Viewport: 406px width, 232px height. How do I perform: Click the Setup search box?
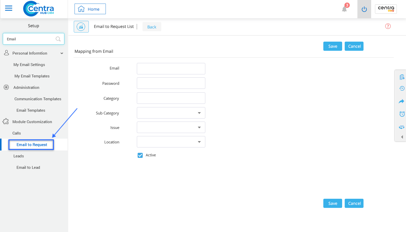tap(34, 39)
